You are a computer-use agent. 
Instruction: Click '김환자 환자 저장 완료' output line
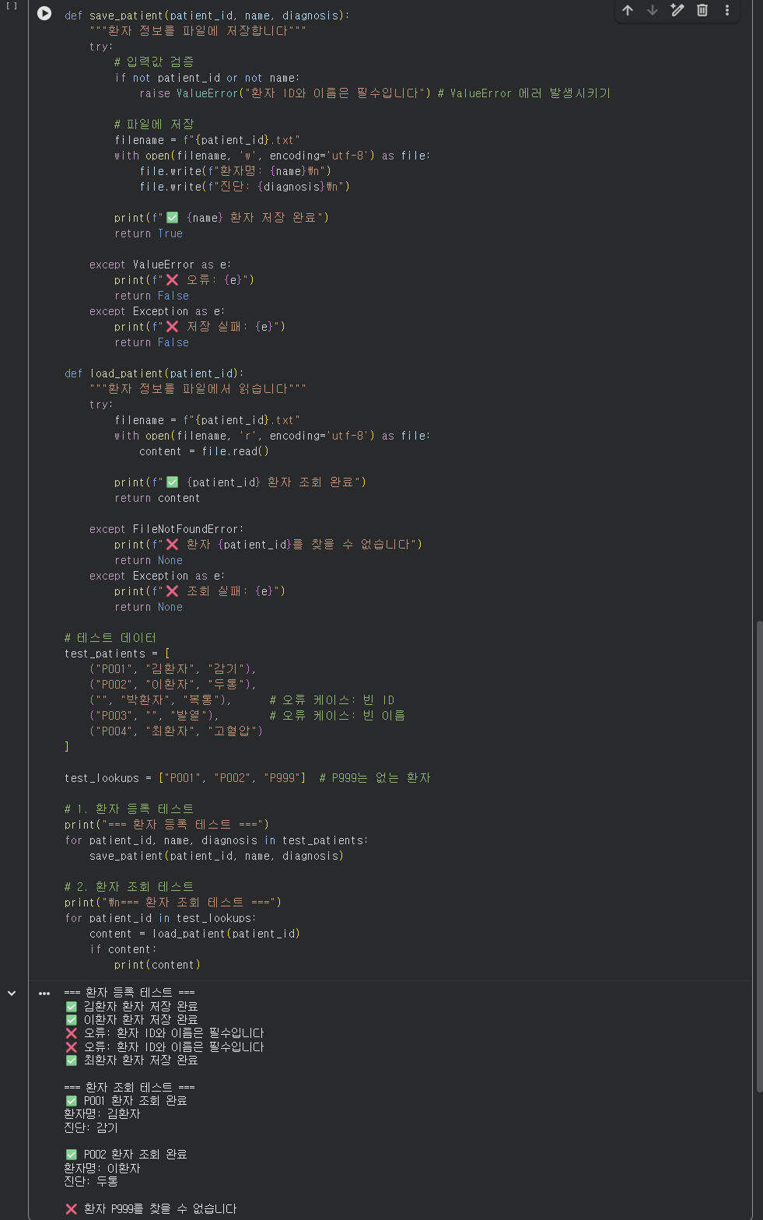tap(131, 1007)
